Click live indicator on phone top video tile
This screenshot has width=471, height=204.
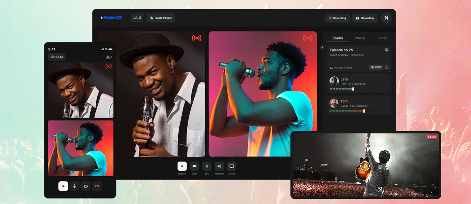108,67
